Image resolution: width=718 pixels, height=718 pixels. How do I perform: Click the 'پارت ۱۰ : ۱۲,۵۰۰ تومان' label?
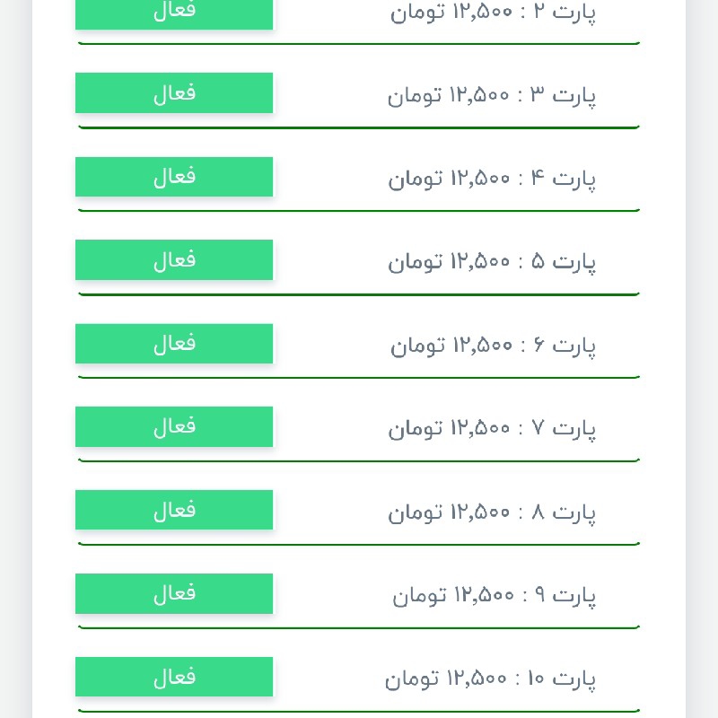click(490, 679)
